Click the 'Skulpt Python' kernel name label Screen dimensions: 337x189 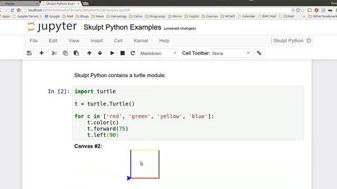(x=288, y=41)
